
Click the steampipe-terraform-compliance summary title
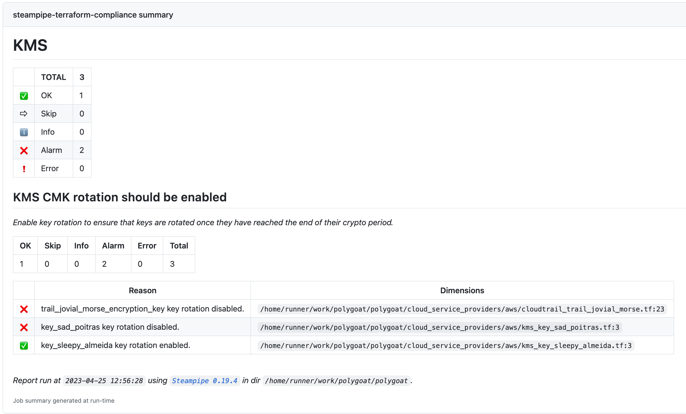click(x=93, y=15)
